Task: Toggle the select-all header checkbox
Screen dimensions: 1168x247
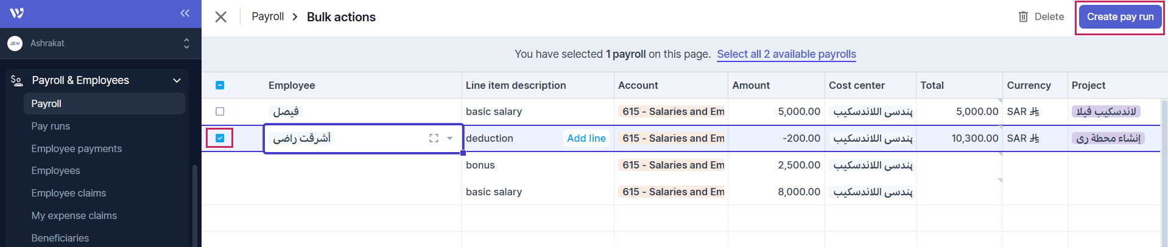Action: coord(220,85)
